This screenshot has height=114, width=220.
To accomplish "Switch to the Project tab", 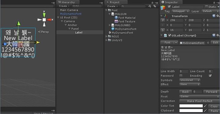I will (116, 2).
